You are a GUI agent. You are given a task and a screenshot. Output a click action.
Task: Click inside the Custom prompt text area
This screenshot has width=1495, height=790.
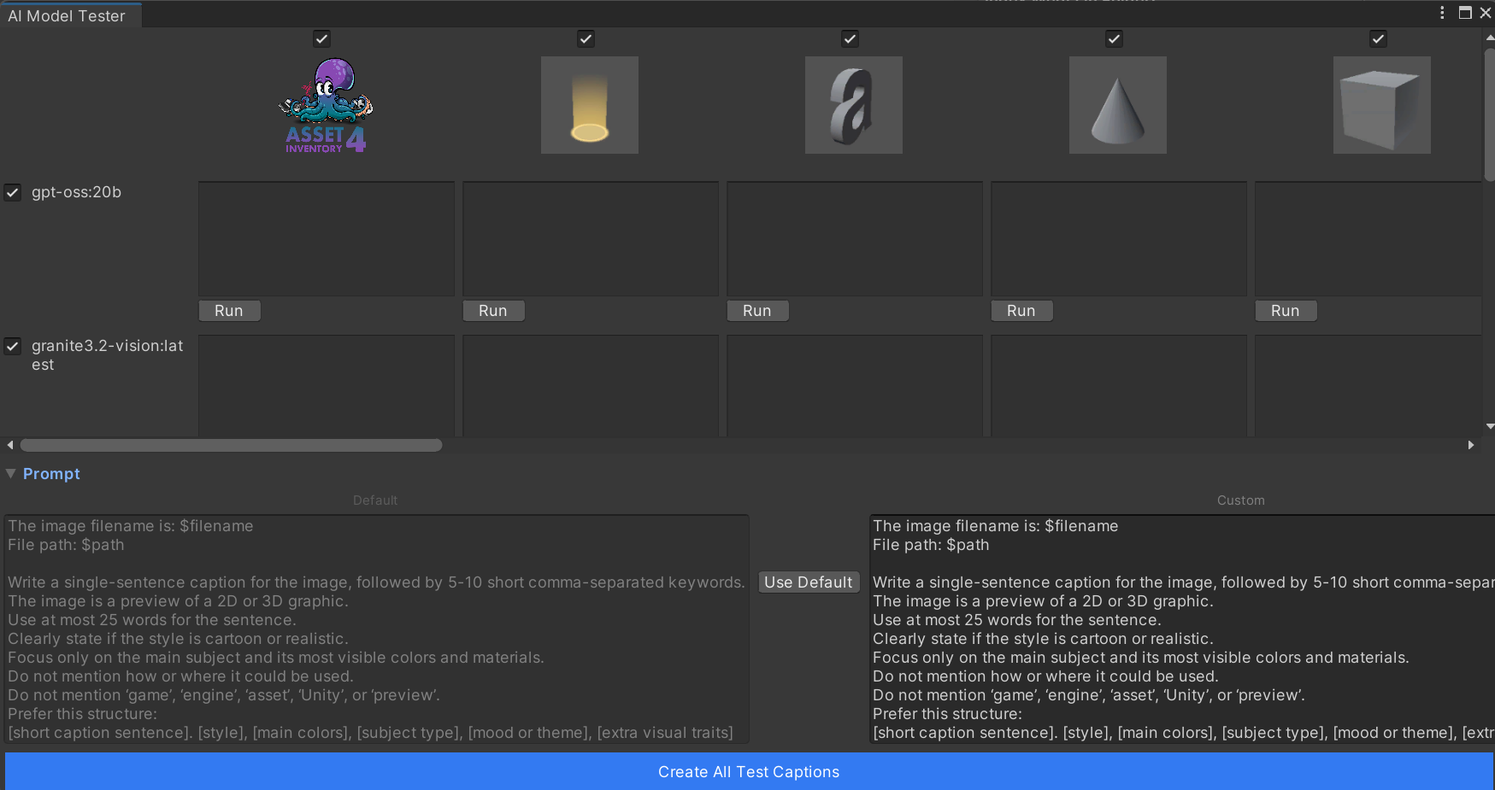1182,629
